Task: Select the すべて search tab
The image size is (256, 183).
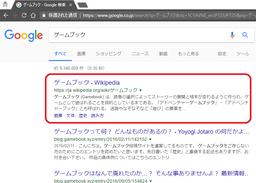Action: pyautogui.click(x=60, y=54)
